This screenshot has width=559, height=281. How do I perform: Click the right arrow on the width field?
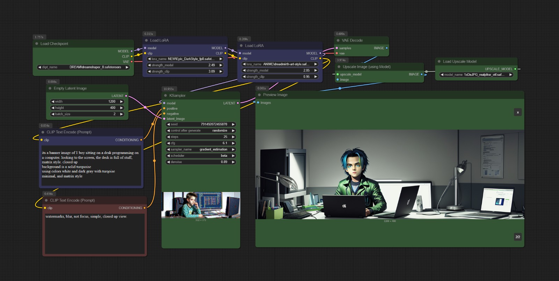pos(122,102)
